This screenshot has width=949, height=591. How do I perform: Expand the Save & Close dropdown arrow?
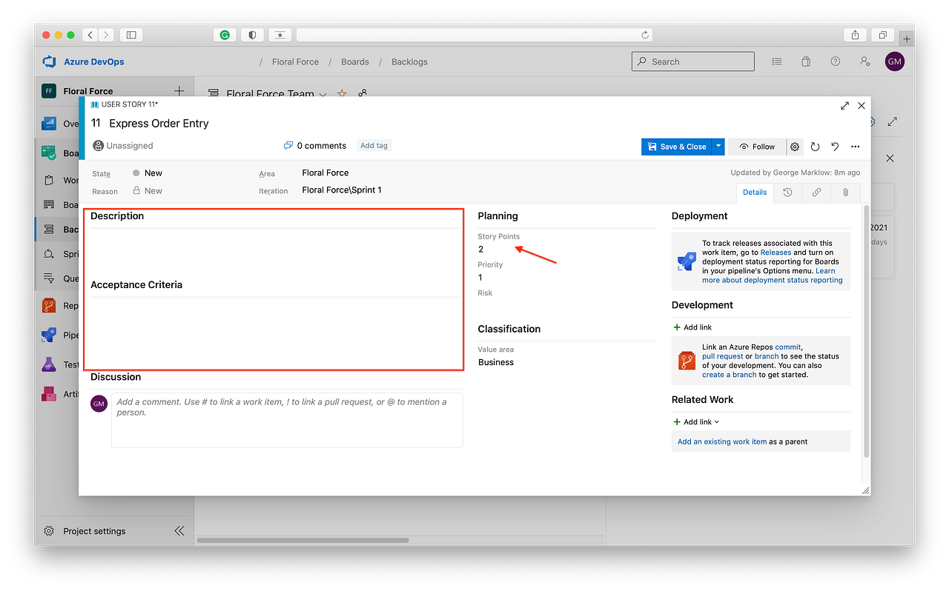tap(717, 147)
